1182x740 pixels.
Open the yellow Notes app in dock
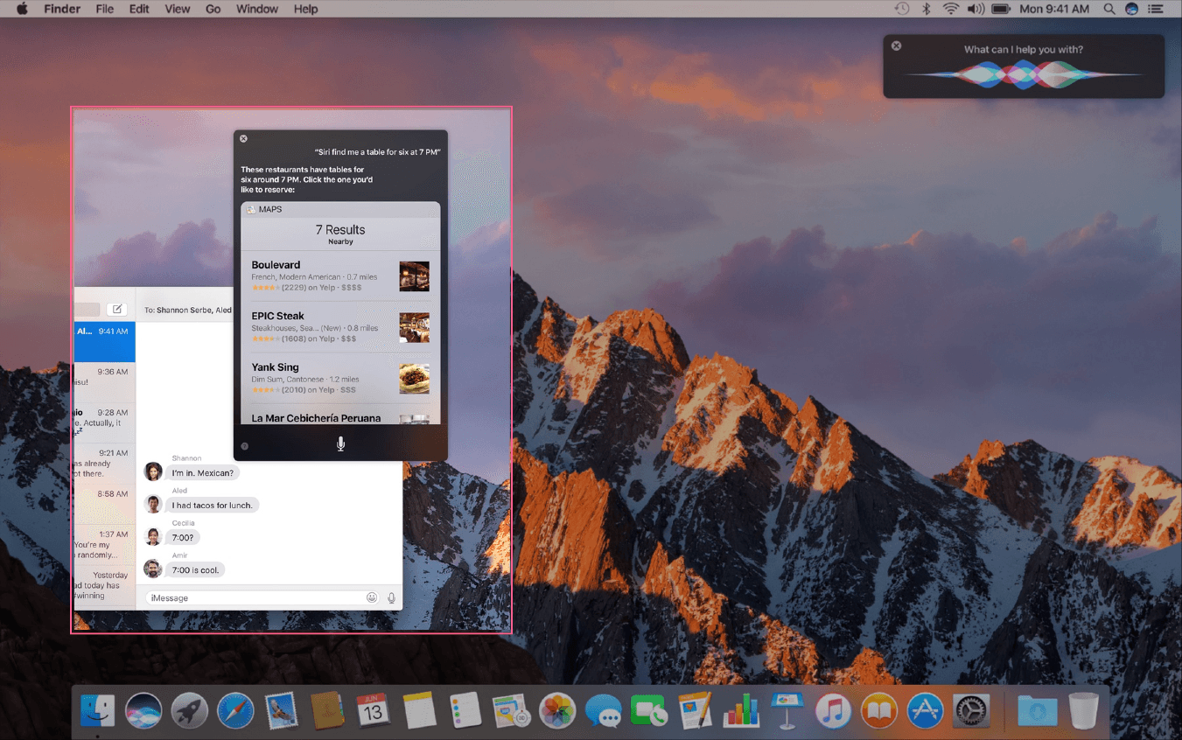[x=419, y=710]
